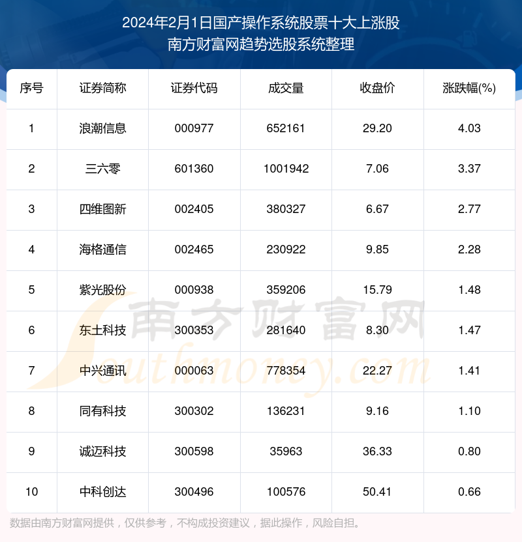The image size is (522, 542).
Task: Click change percentage 1.47
Action: [x=469, y=330]
